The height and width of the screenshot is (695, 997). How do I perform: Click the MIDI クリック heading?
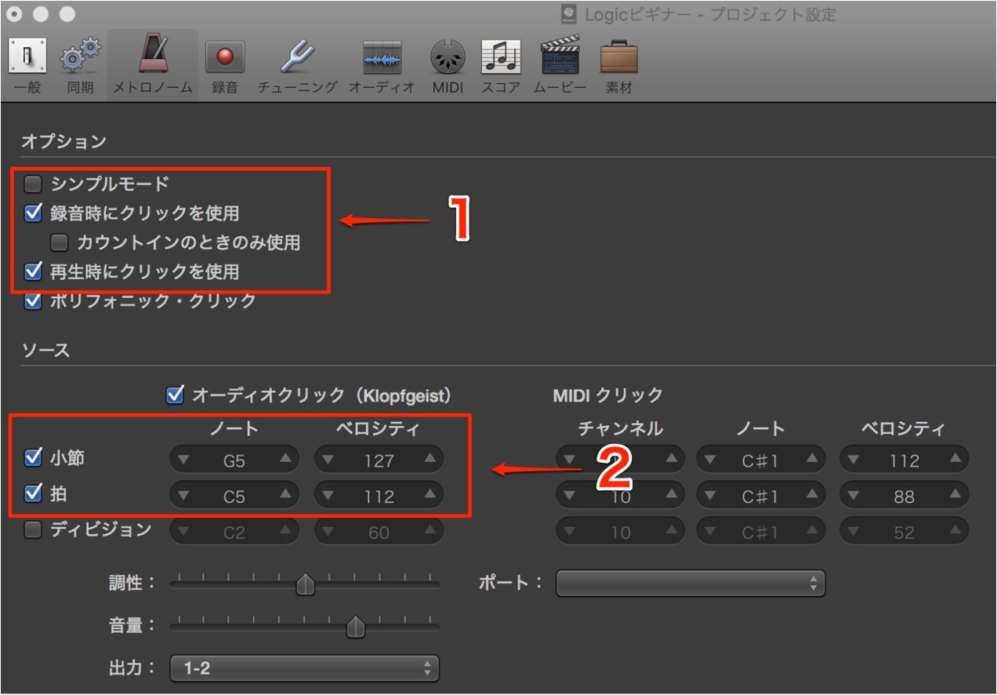tap(607, 395)
